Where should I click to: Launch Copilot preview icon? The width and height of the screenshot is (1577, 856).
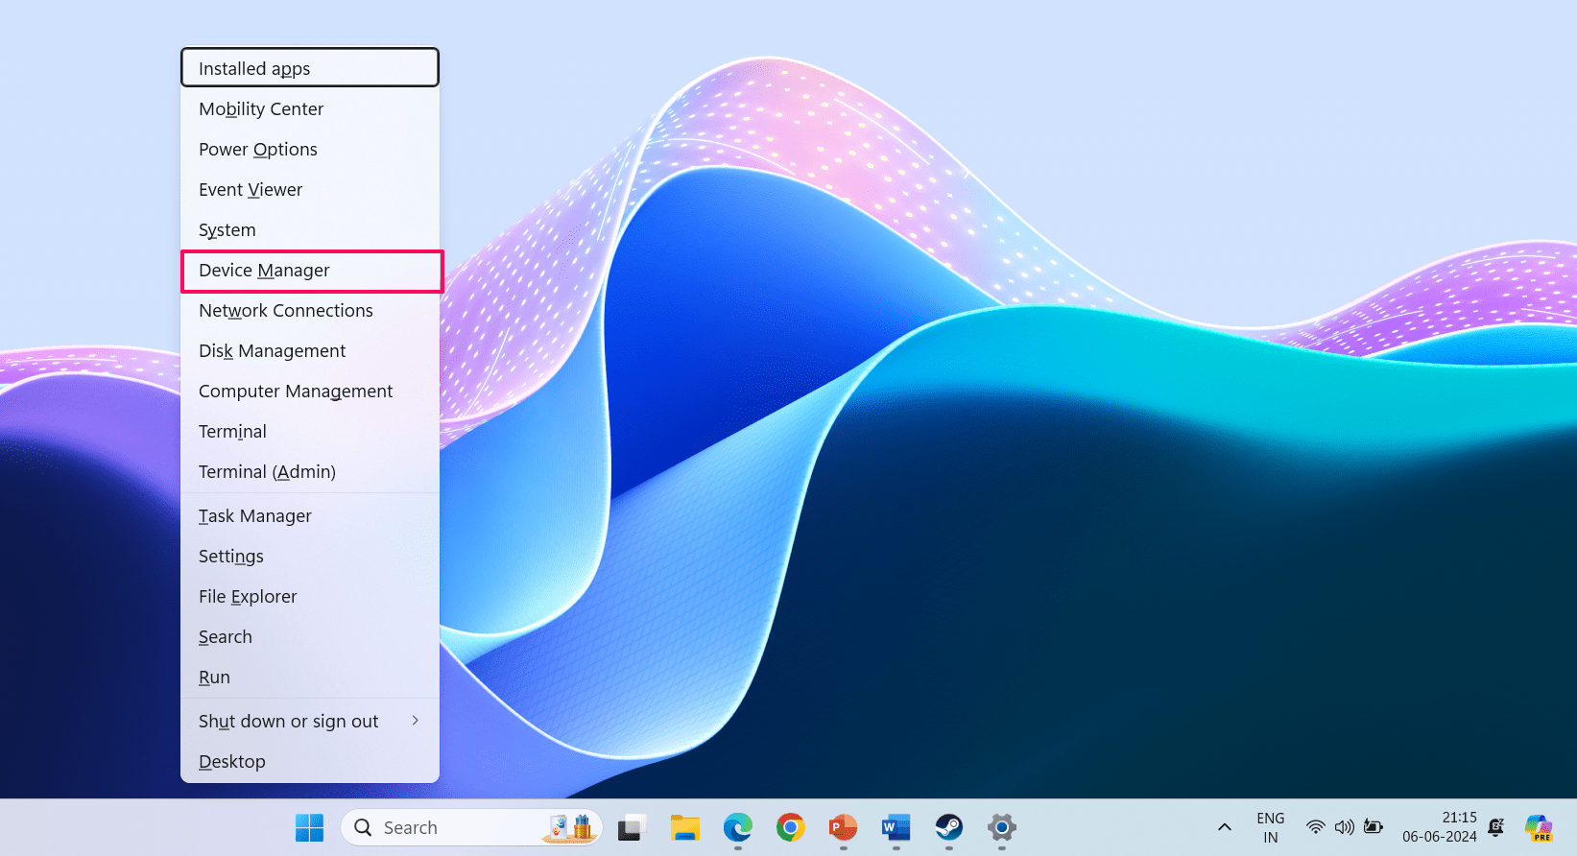coord(1539,827)
